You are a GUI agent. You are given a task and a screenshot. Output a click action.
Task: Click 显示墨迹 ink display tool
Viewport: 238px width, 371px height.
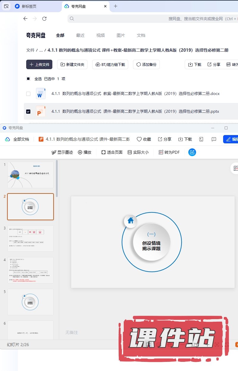point(62,152)
